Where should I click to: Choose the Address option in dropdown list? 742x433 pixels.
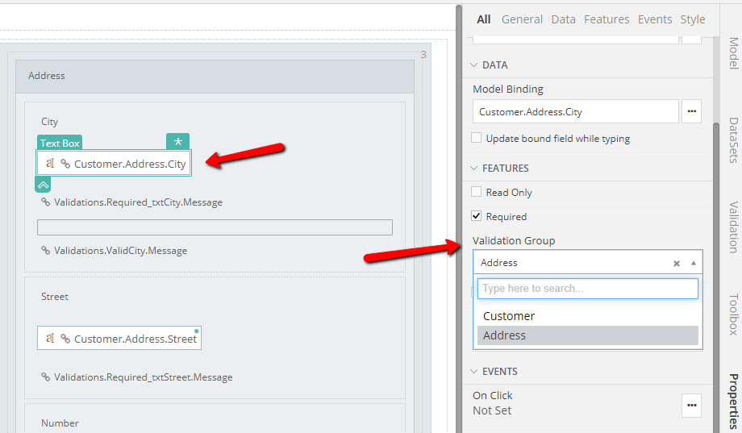[505, 335]
